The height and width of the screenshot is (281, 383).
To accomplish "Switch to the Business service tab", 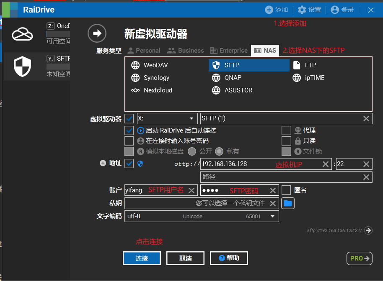I will point(185,51).
